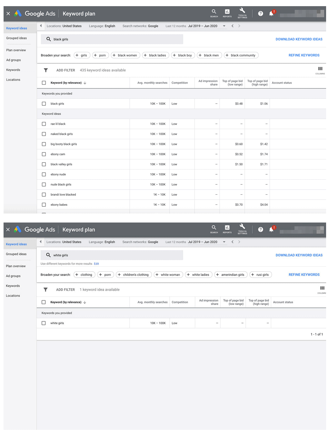Open Columns icon in black girls plan table
The width and height of the screenshot is (329, 436).
coord(320,70)
